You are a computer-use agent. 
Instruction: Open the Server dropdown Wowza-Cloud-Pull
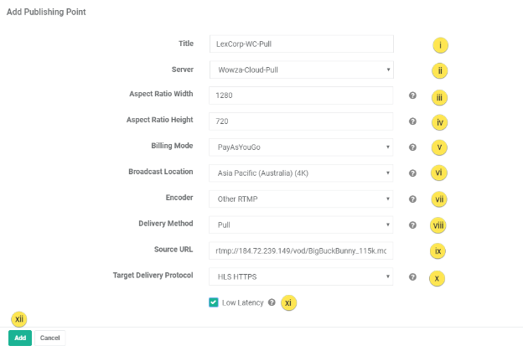click(300, 70)
